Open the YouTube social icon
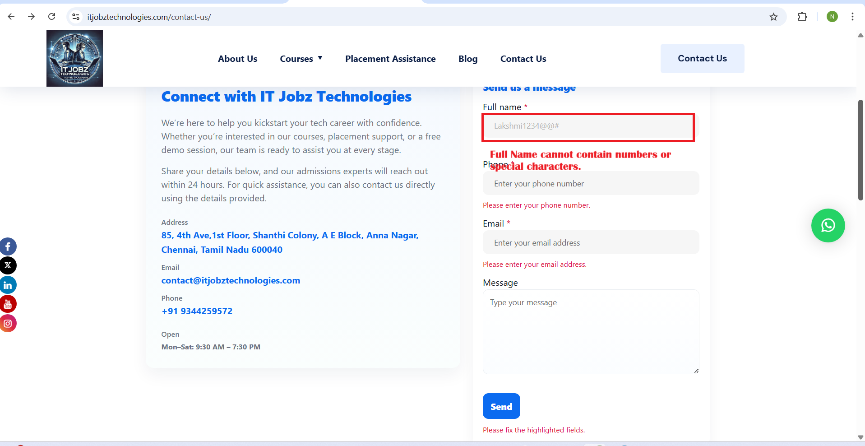Screen dimensions: 865x446 click(x=8, y=304)
